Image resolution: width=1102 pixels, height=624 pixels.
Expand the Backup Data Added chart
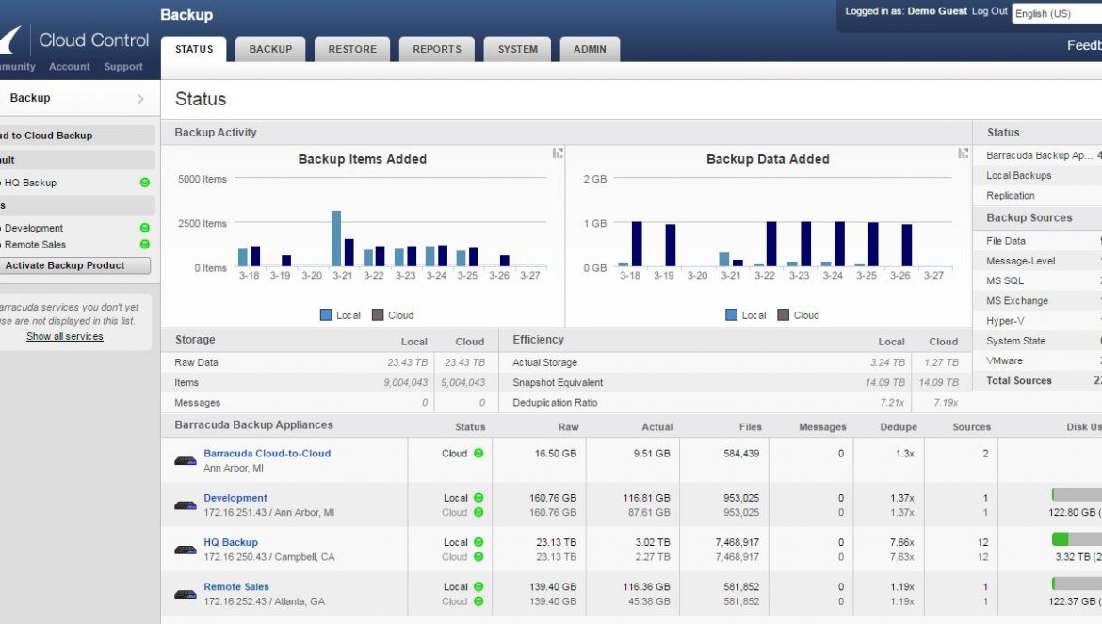coord(963,153)
